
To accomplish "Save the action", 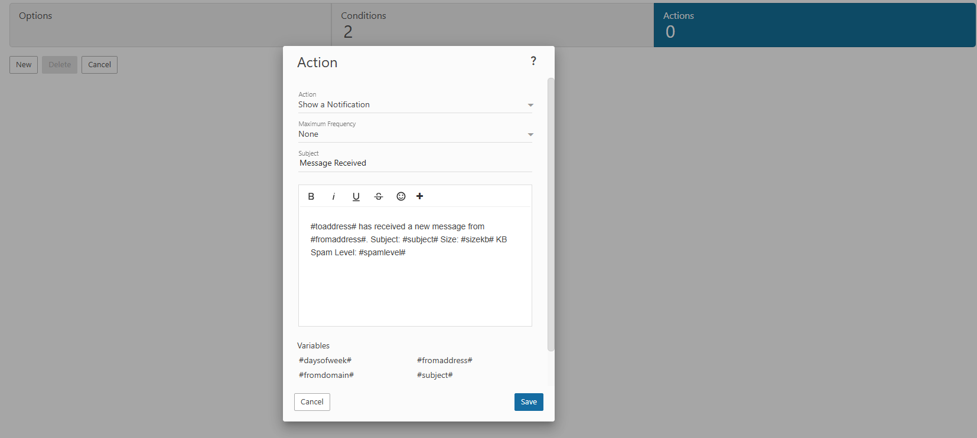I will 529,402.
